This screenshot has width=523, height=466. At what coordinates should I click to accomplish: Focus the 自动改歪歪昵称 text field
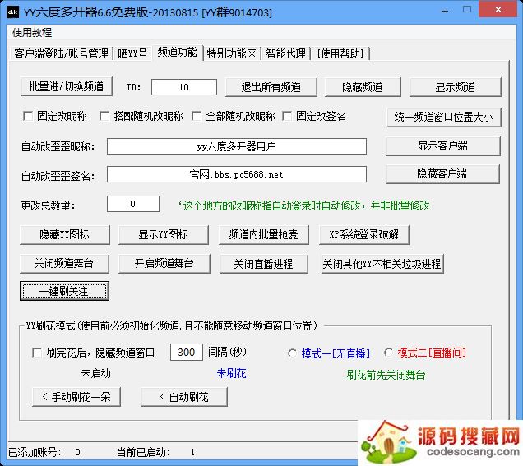[236, 146]
